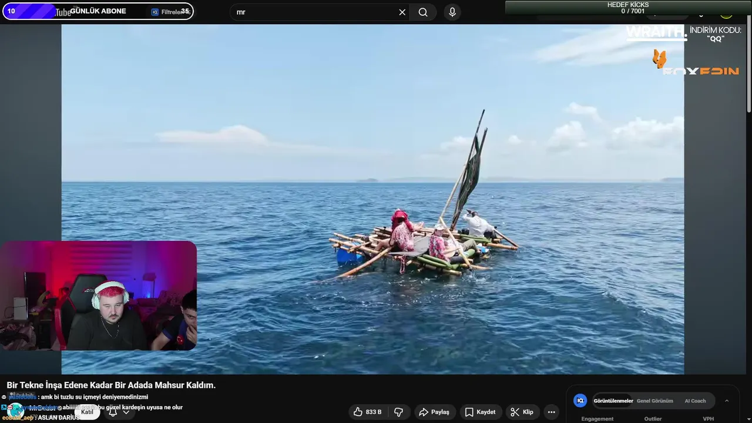Screen dimensions: 752x423
Task: Select the Görüntülenmeler tab
Action: 613,401
